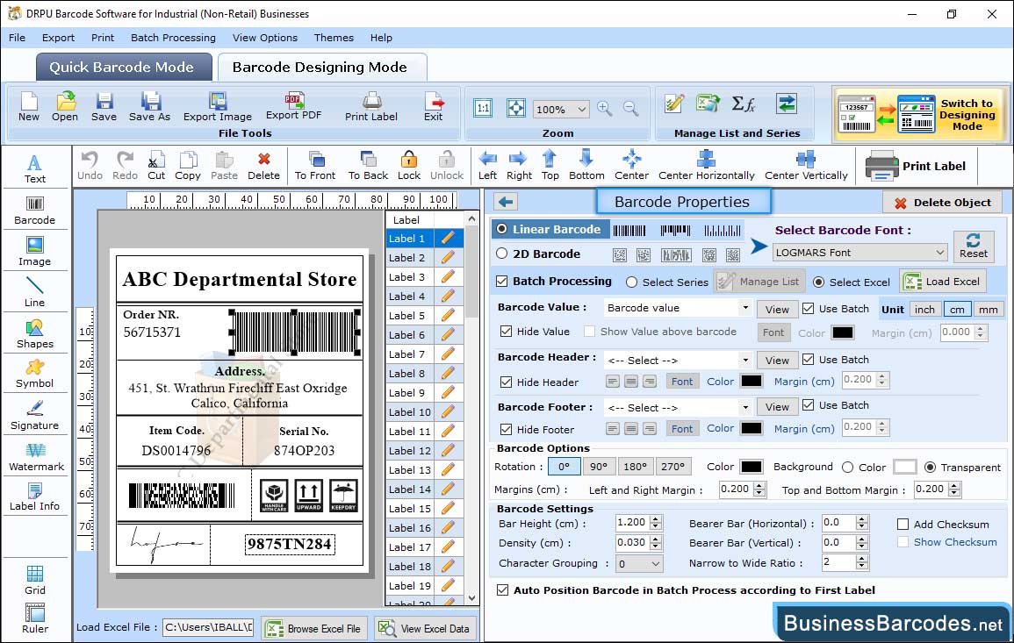1014x643 pixels.
Task: Choose the Image tool in sidebar
Action: (x=35, y=252)
